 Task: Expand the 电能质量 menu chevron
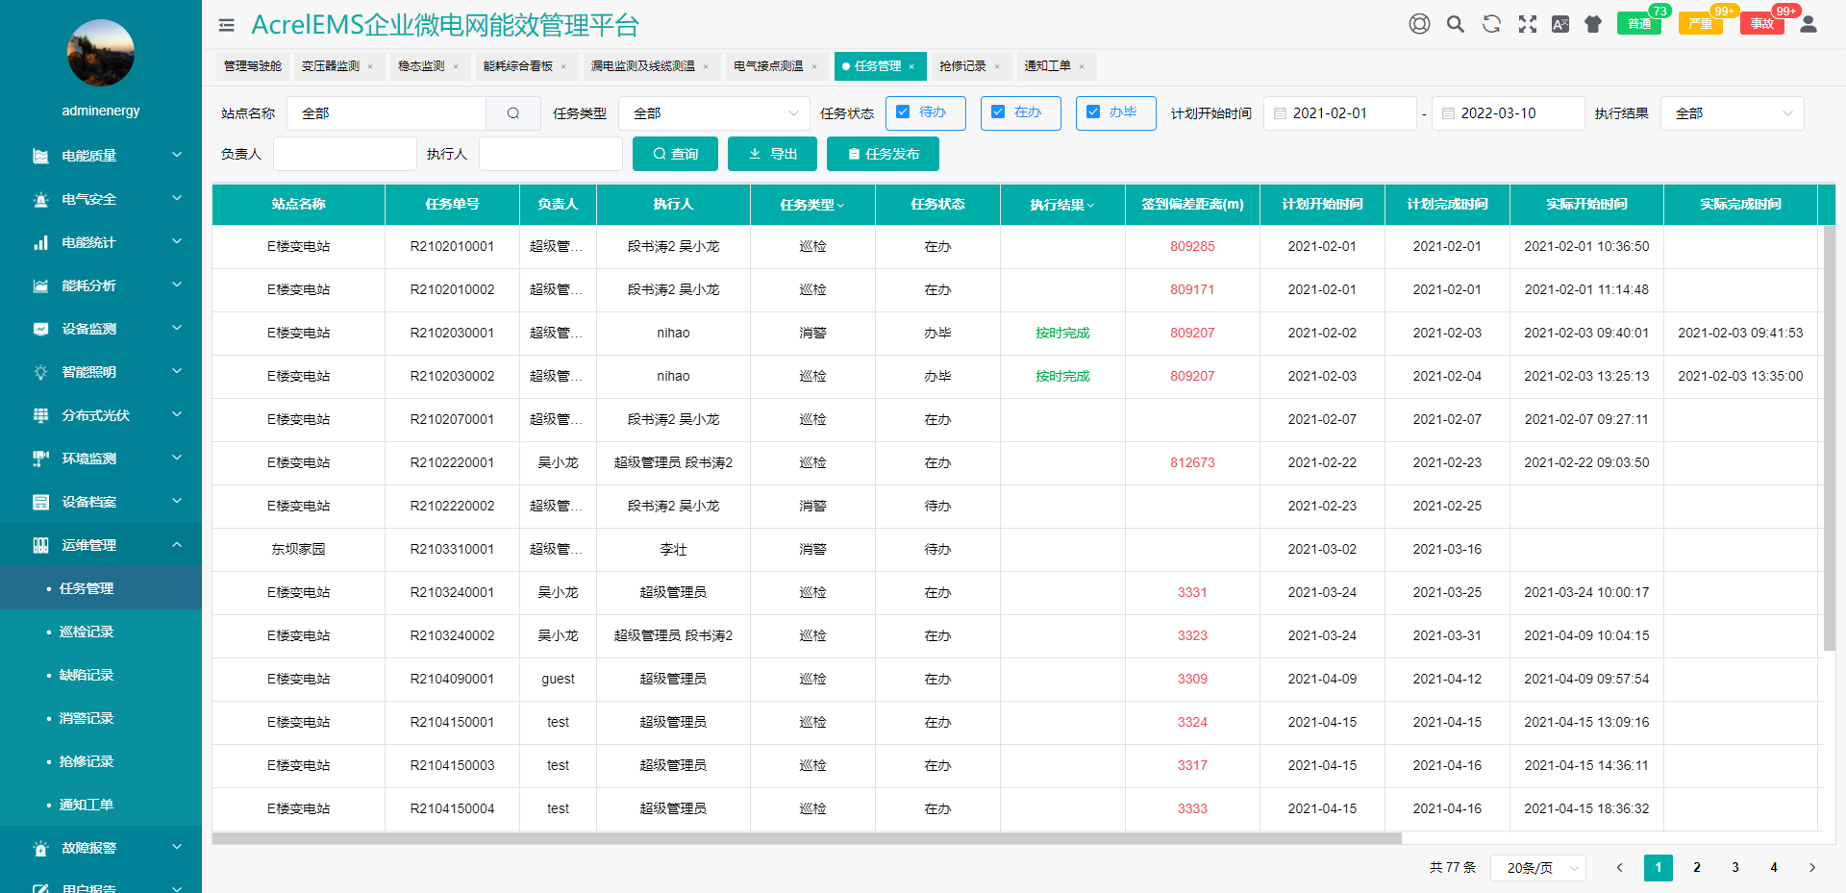click(177, 155)
